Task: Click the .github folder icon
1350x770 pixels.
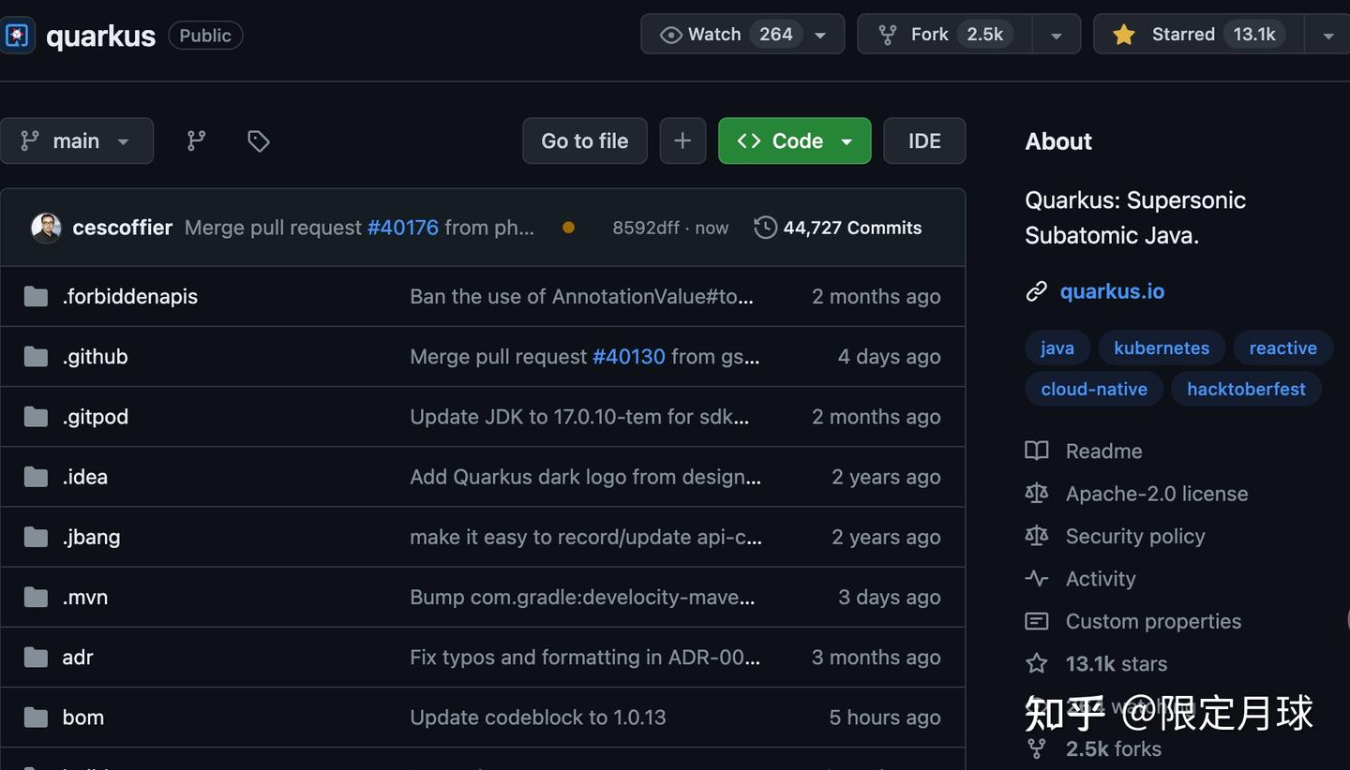Action: coord(36,357)
